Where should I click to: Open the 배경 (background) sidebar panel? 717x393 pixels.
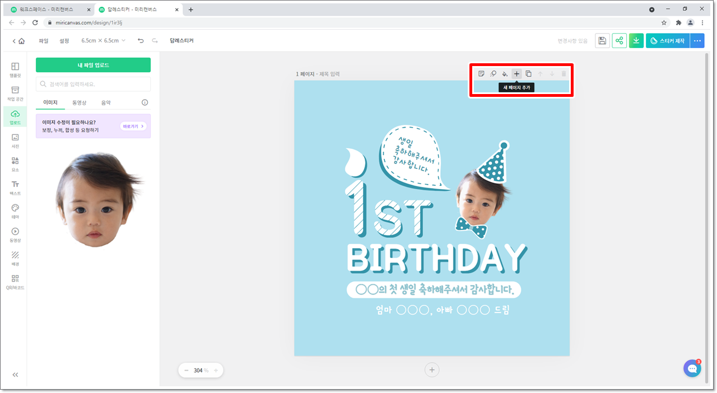pyautogui.click(x=15, y=258)
